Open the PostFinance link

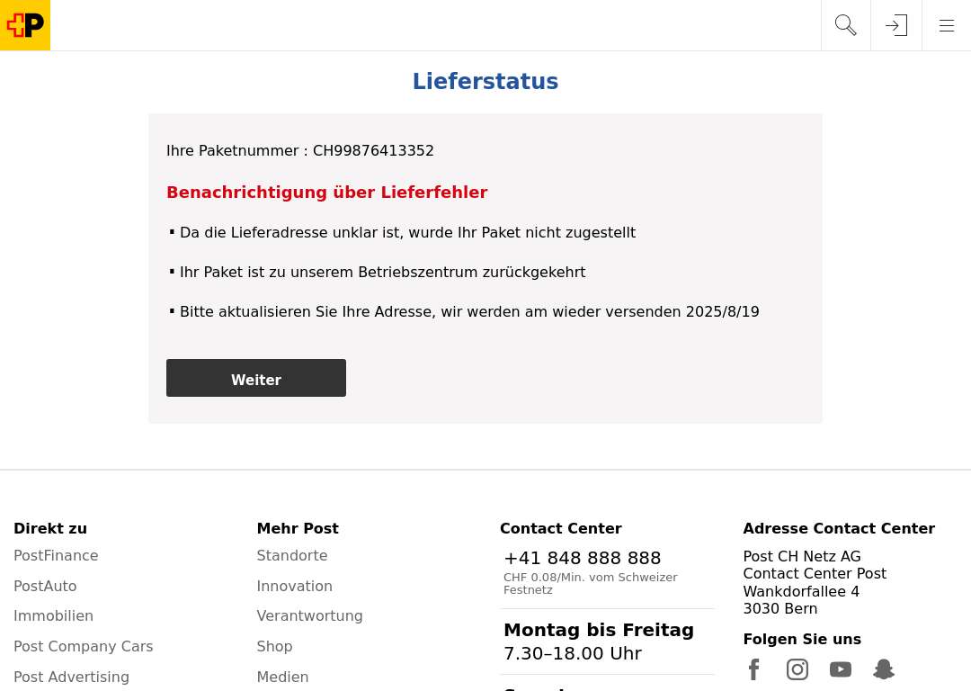[x=56, y=556]
